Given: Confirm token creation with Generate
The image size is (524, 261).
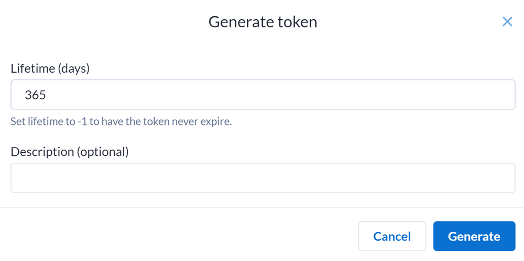Looking at the screenshot, I should click(x=474, y=236).
